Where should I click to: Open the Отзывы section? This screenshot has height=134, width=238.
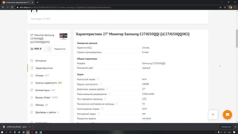(39, 76)
